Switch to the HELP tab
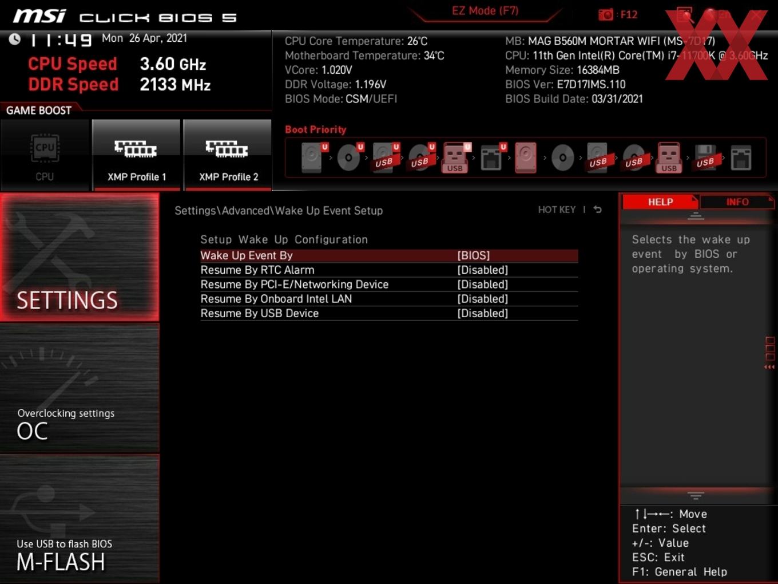Screen dimensions: 778x584 (x=660, y=202)
